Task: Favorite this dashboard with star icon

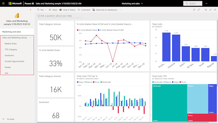Action: tap(206, 10)
